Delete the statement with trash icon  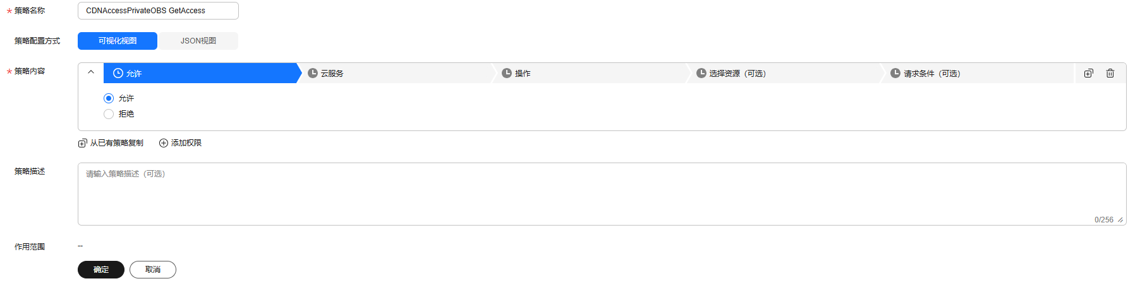pos(1110,74)
